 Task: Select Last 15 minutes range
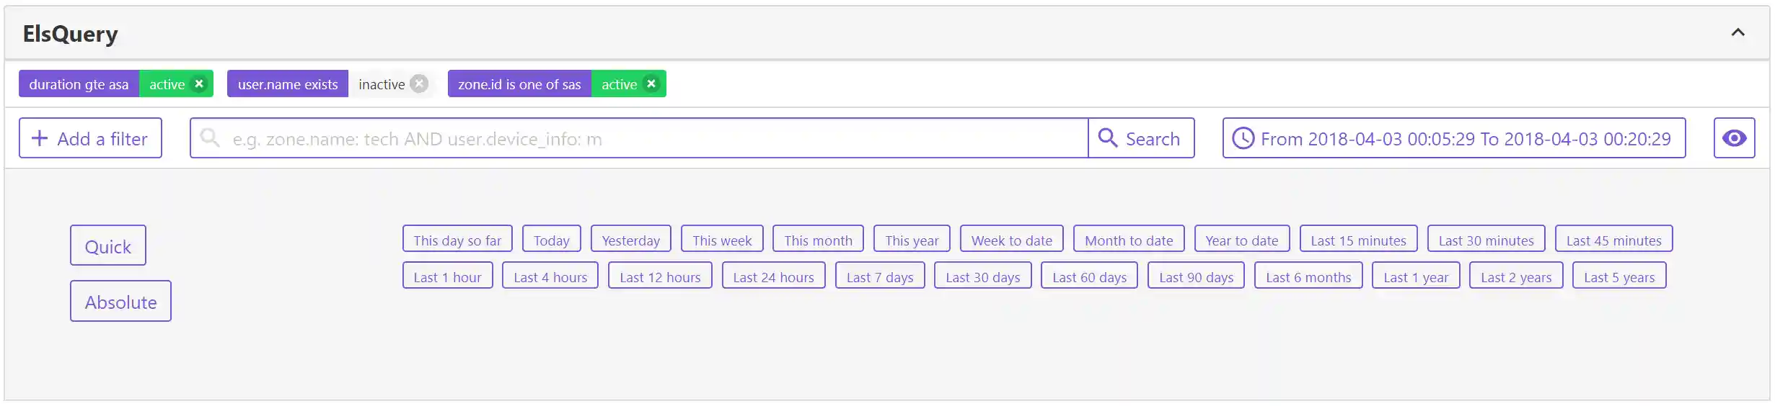coord(1358,240)
